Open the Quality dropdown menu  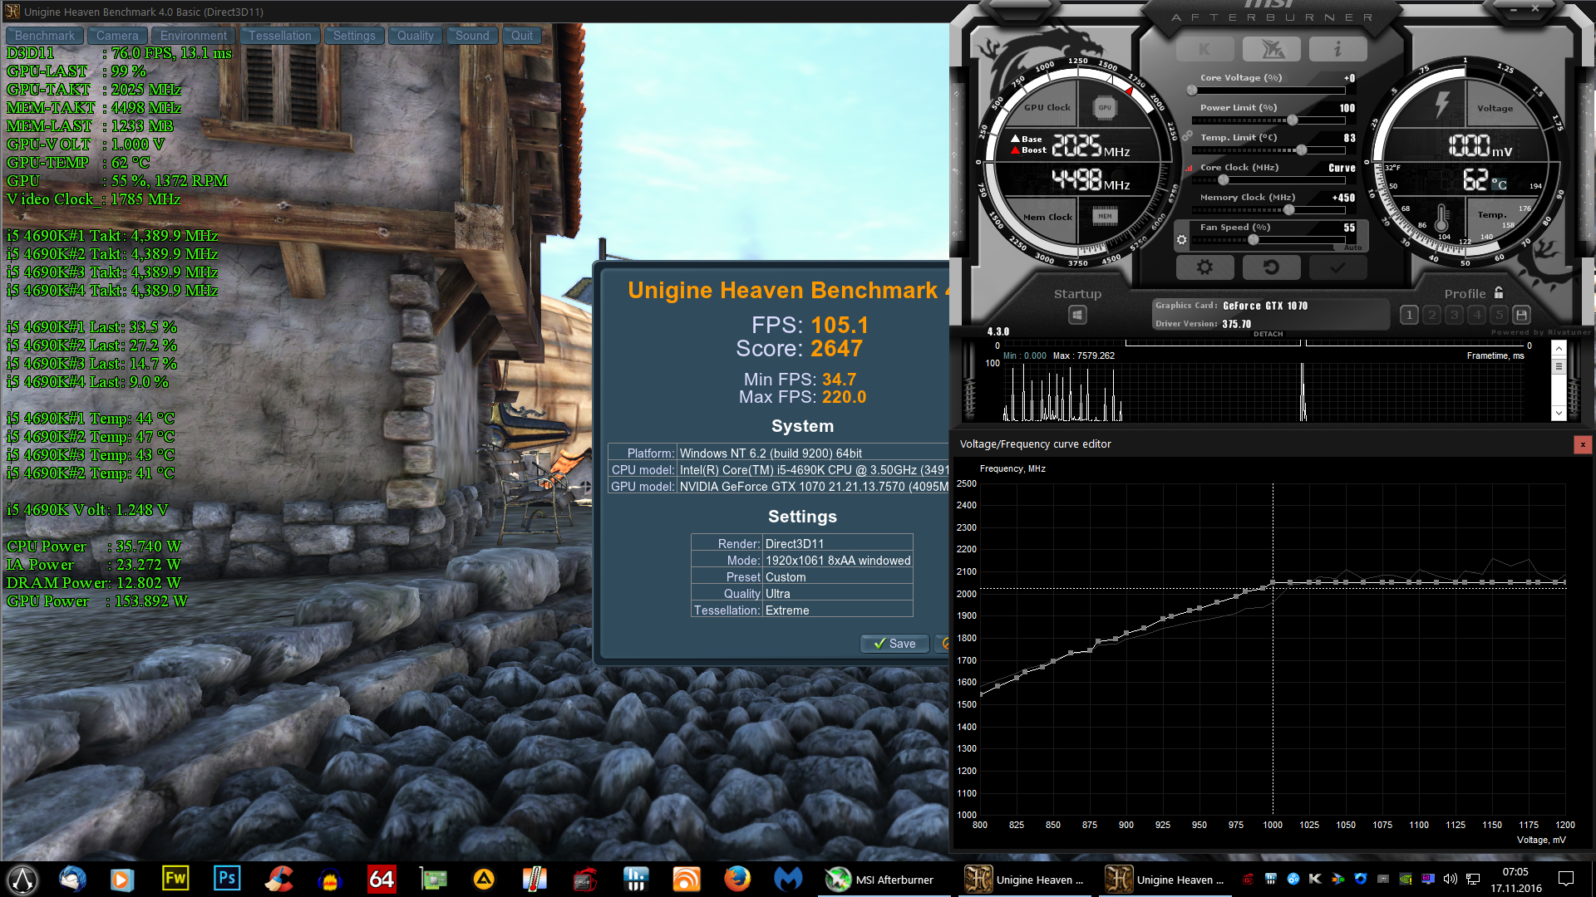tap(415, 36)
